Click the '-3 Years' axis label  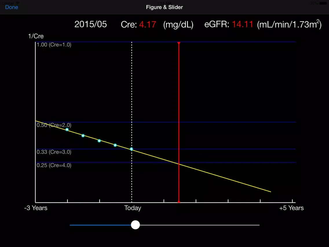(36, 208)
